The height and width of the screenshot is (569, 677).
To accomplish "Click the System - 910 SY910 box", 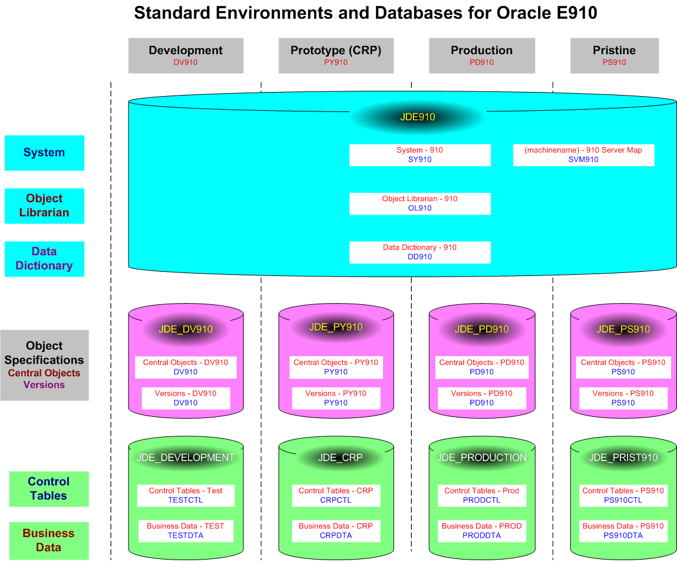I will coord(420,155).
